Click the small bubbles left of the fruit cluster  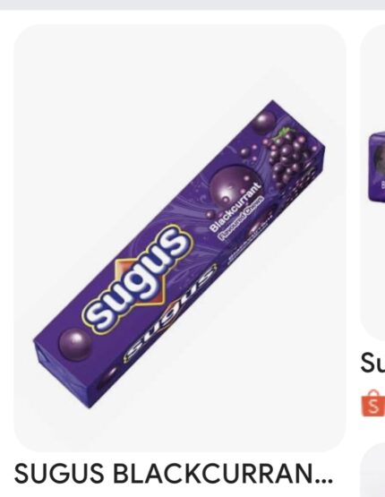[x=249, y=152]
